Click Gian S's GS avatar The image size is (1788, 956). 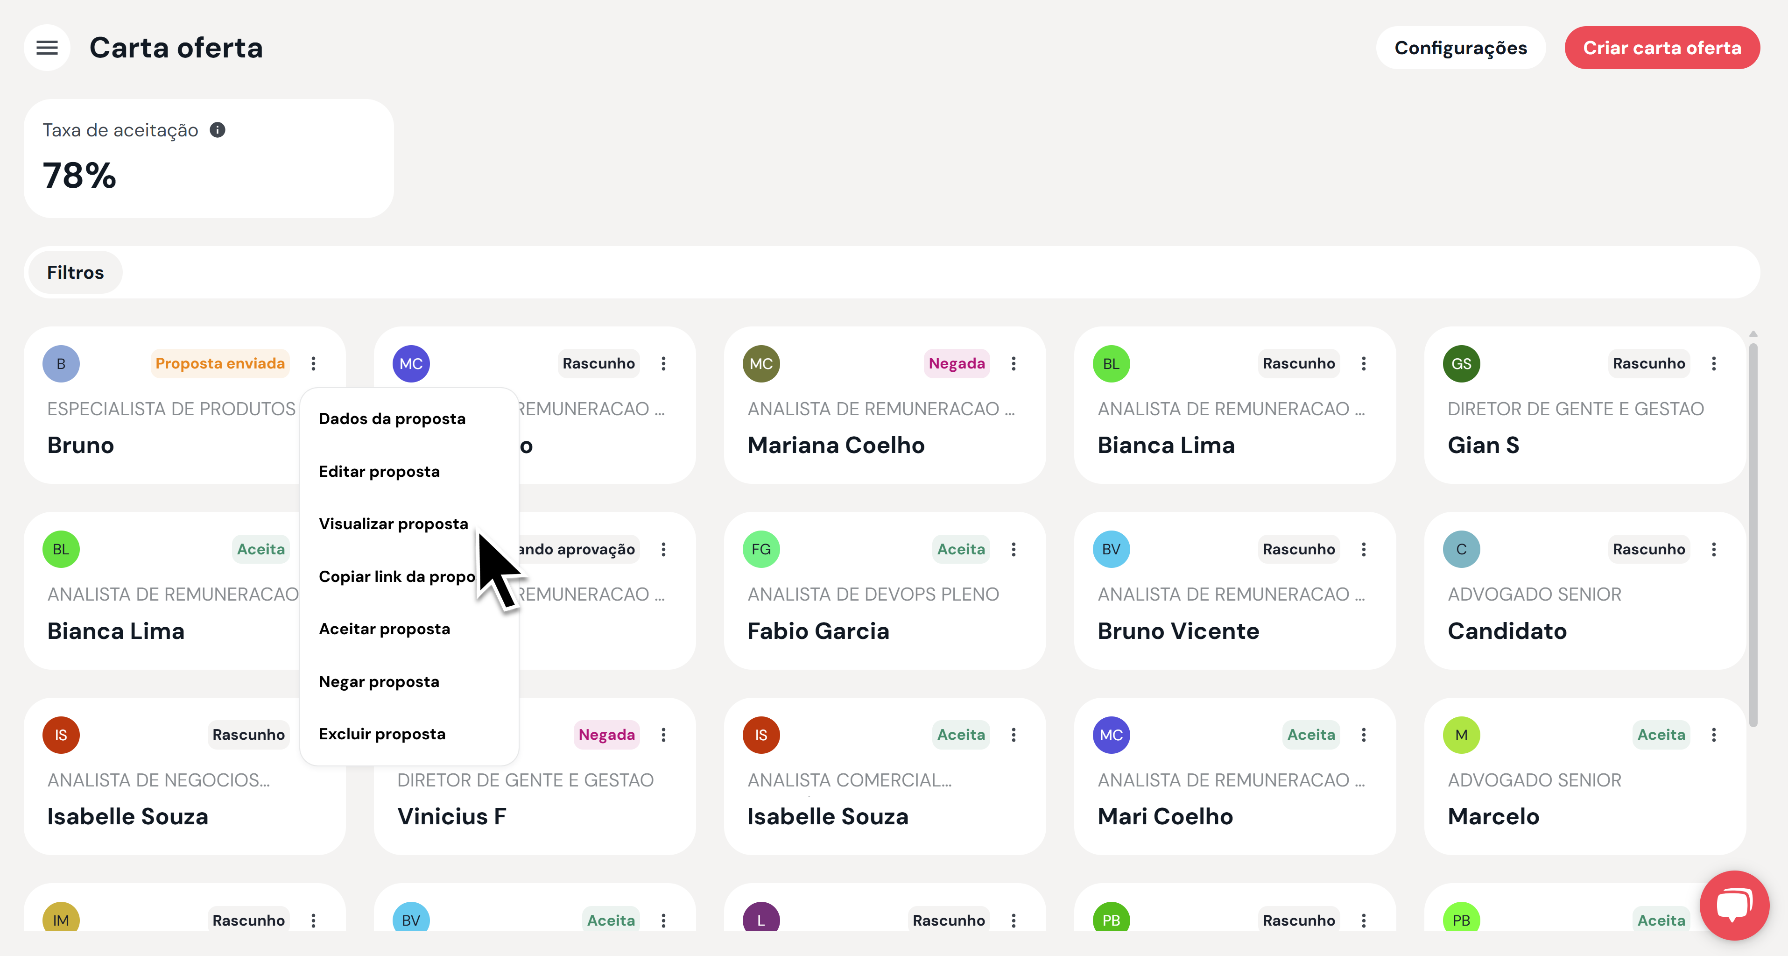[1461, 363]
